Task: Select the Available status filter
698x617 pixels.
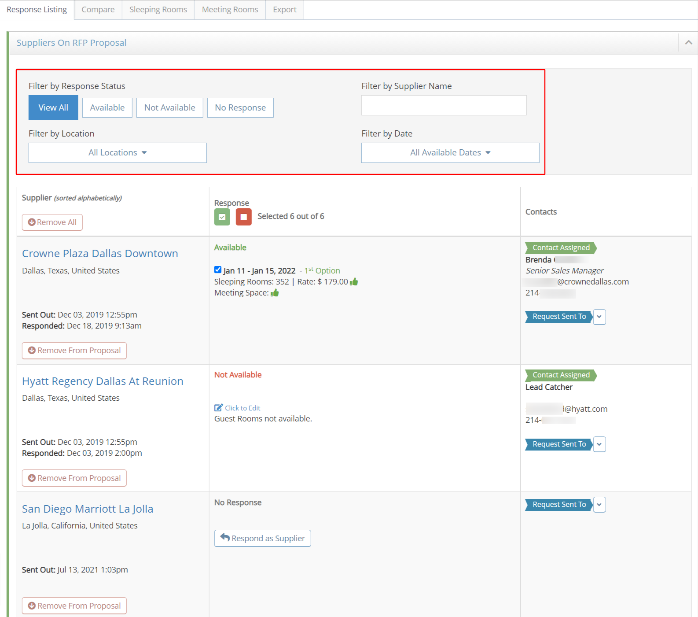Action: (107, 108)
